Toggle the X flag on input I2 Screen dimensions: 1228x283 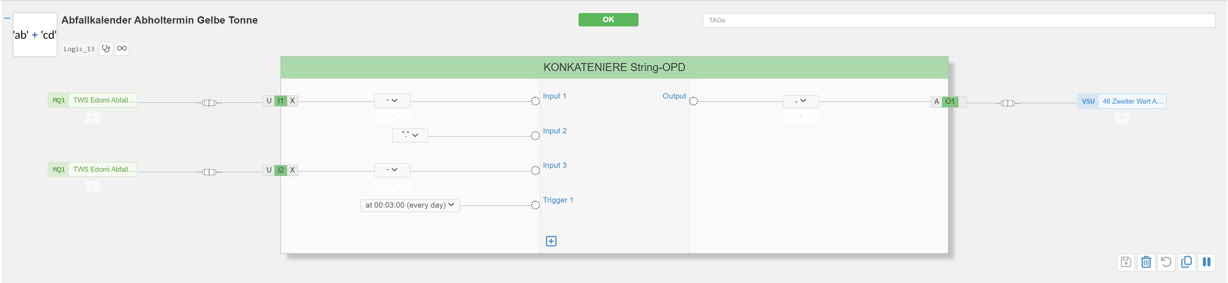[x=293, y=170]
